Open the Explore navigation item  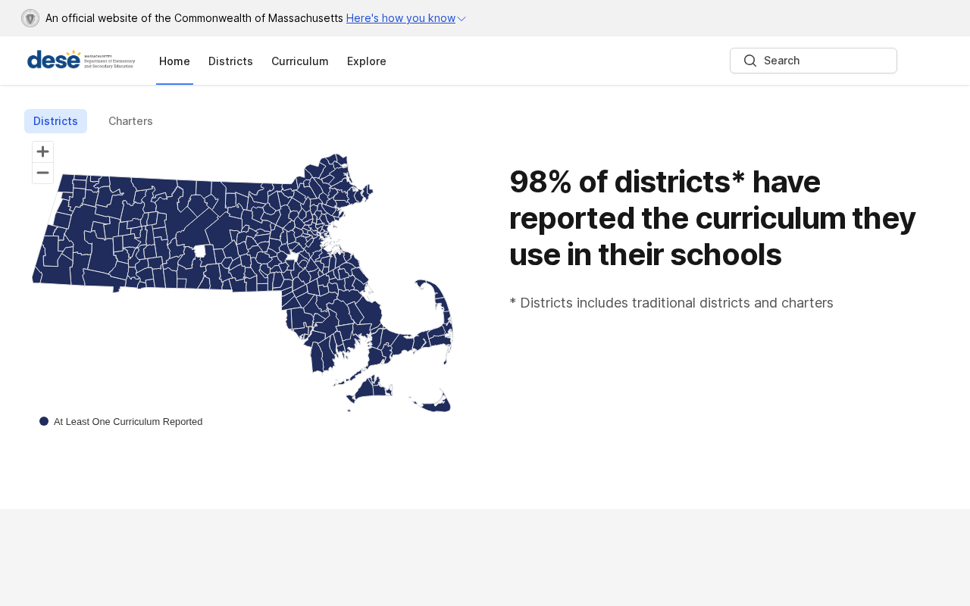[x=366, y=61]
